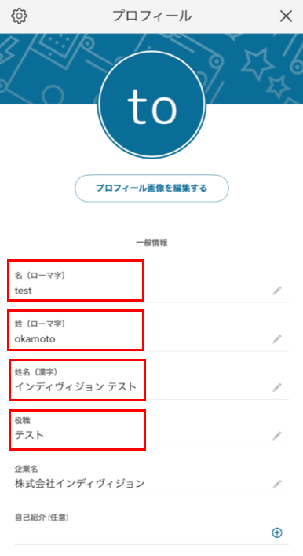Open settings with the gear icon
Viewport: 303px width, 556px height.
(x=19, y=16)
